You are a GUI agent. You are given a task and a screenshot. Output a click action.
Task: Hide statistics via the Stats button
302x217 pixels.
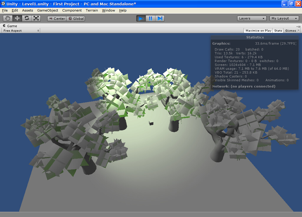click(x=278, y=30)
